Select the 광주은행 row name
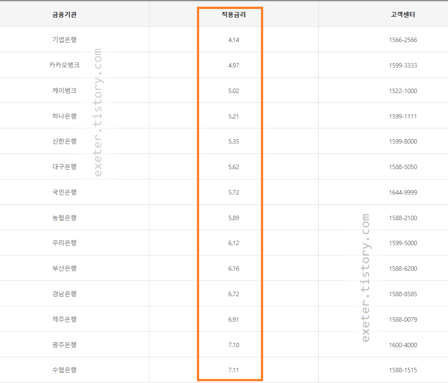This screenshot has width=448, height=383. click(64, 345)
